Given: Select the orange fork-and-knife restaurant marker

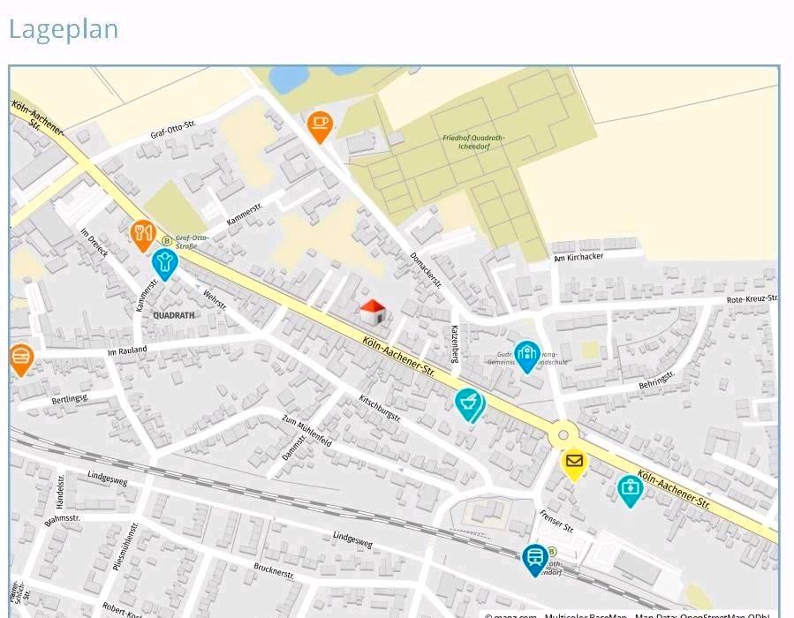Looking at the screenshot, I should [143, 234].
